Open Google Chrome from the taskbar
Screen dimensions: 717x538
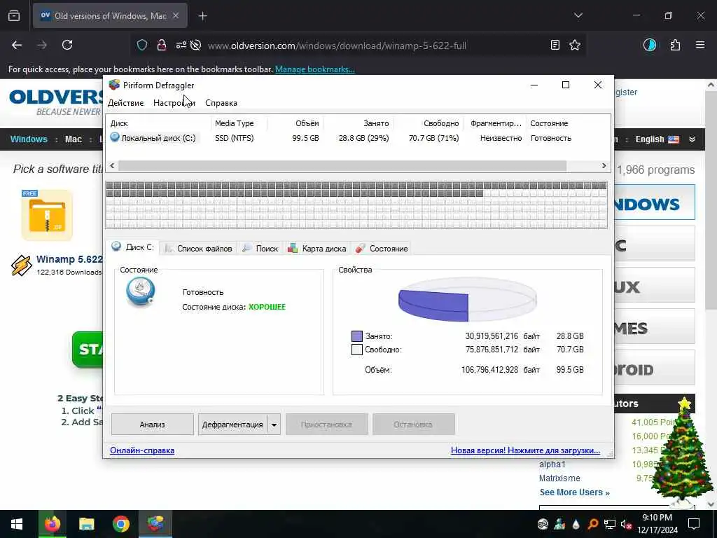coord(121,524)
